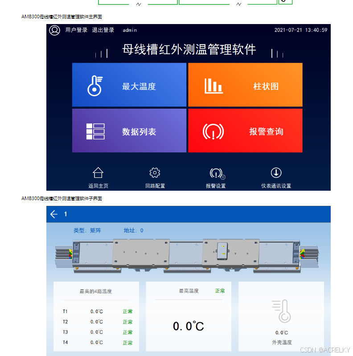This screenshot has width=353, height=356.
Task: Click the 最高温度 heading
Action: point(189,291)
